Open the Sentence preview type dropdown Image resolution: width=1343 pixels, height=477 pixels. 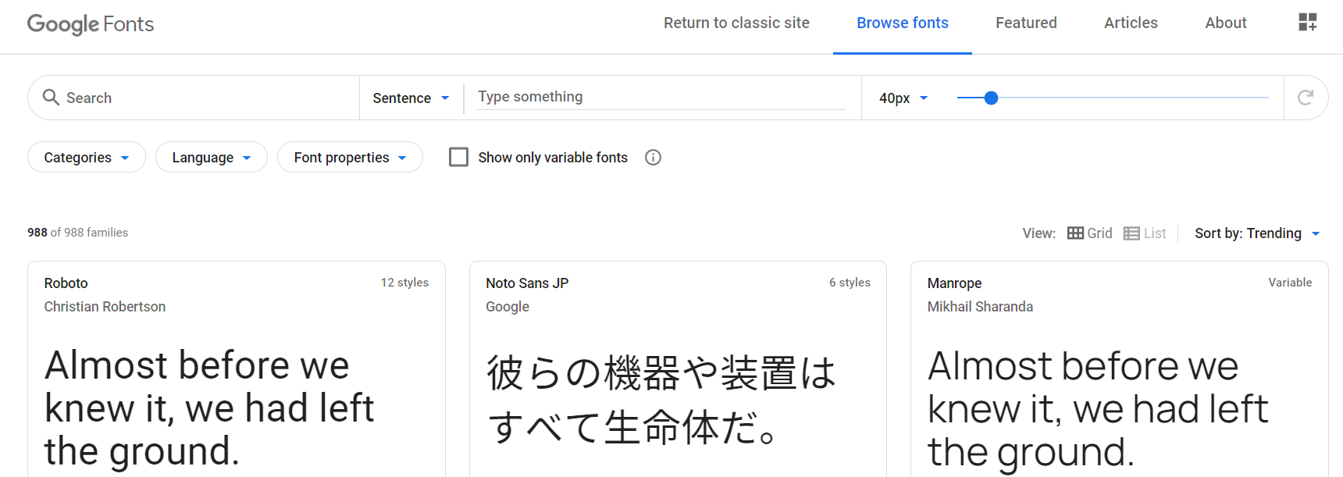(411, 98)
